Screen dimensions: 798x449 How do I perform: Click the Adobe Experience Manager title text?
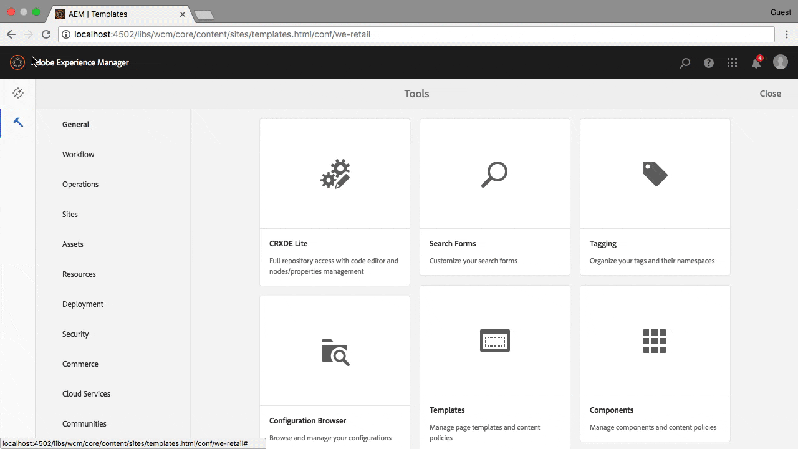82,62
